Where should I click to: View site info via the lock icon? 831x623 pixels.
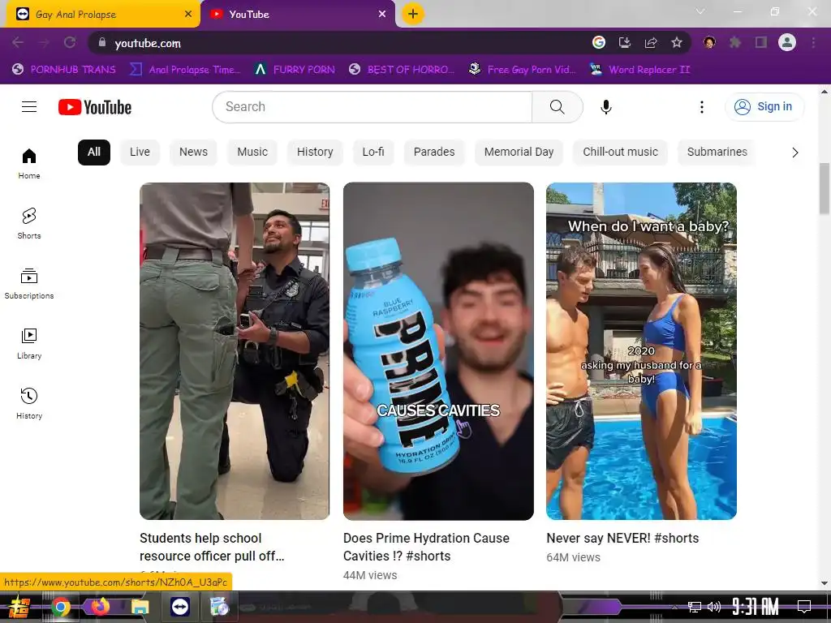(x=102, y=42)
